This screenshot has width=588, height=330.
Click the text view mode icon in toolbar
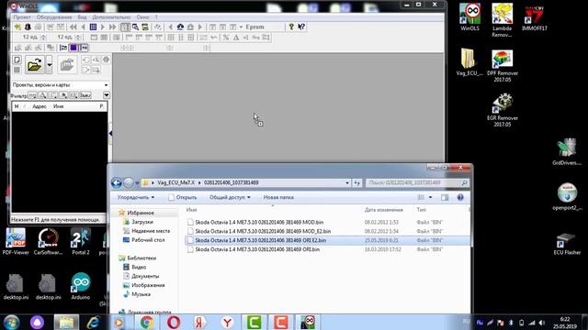125,27
